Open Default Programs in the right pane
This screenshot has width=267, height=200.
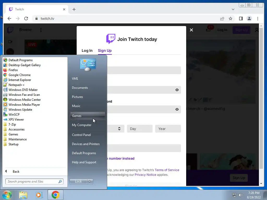(84, 153)
